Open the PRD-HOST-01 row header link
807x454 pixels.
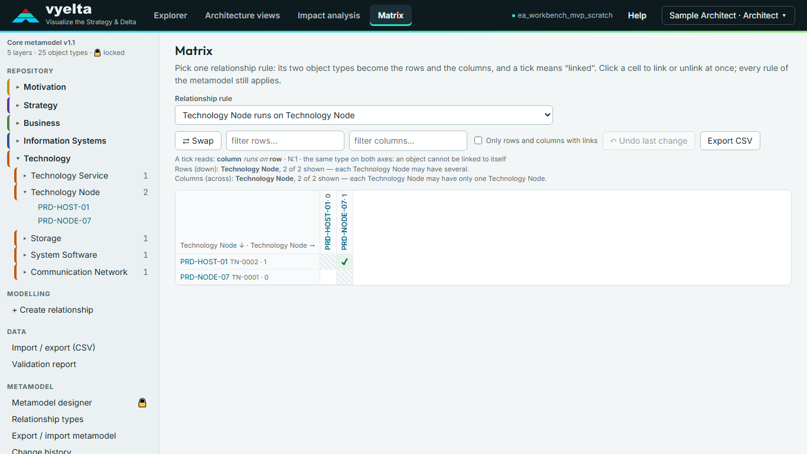tap(204, 262)
